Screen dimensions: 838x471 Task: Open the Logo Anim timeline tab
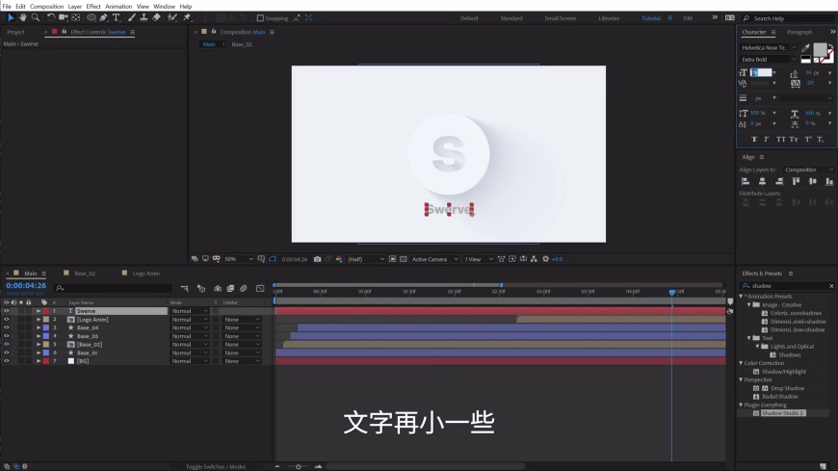click(145, 274)
